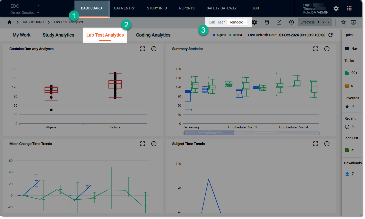Switch to Study Analytics tab
Image resolution: width=365 pixels, height=219 pixels.
pos(58,35)
